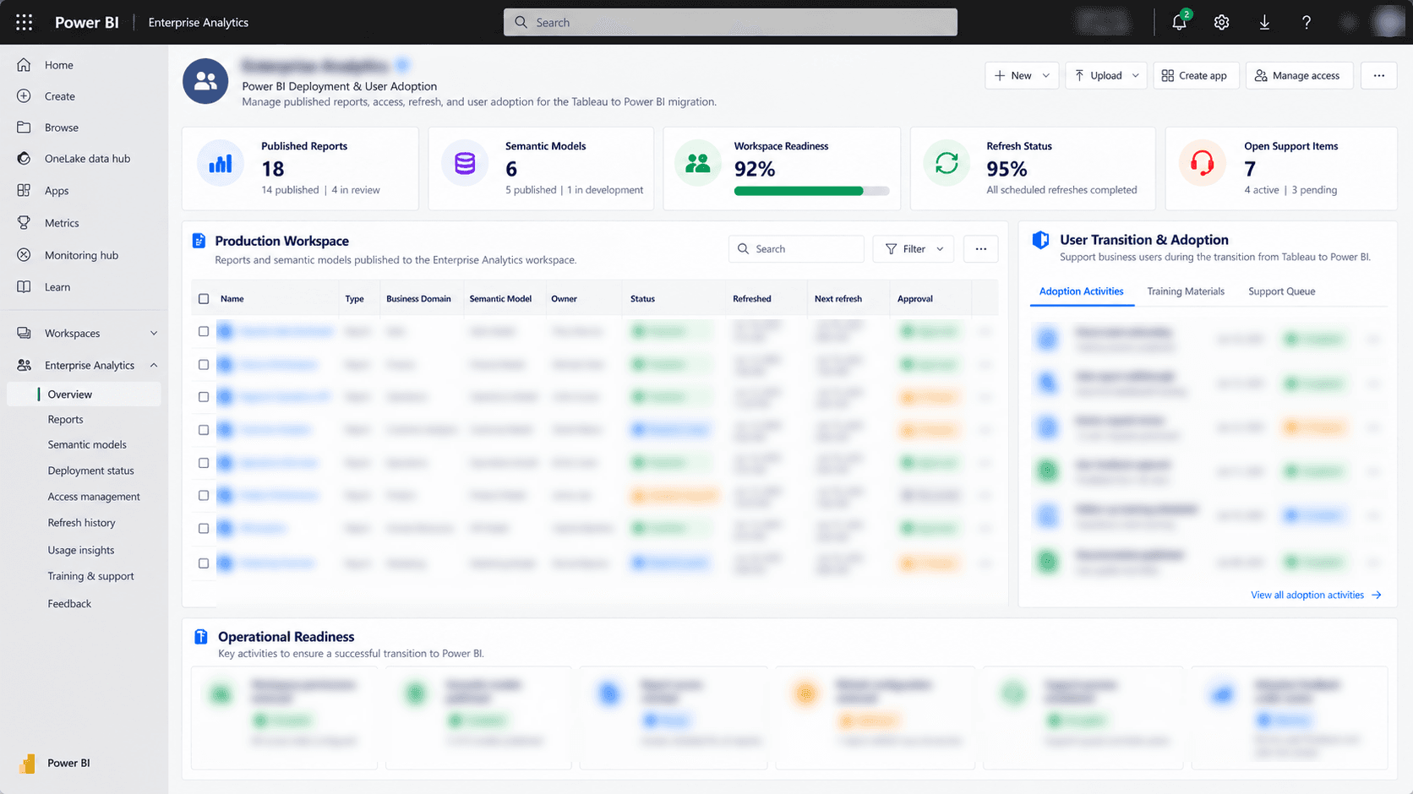Image resolution: width=1413 pixels, height=794 pixels.
Task: Open Metrics trophy icon in sidebar
Action: tap(24, 223)
